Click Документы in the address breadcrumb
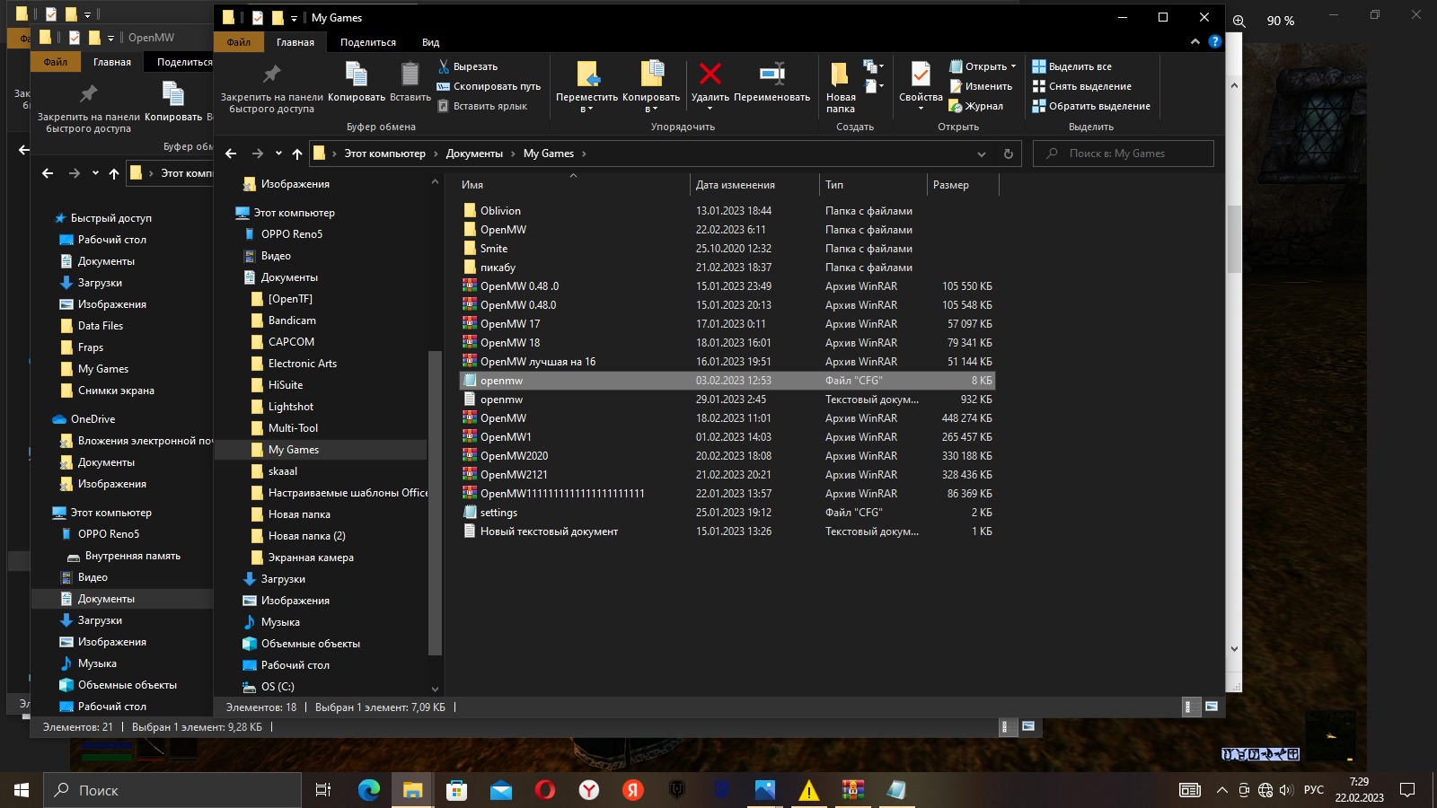 (474, 154)
